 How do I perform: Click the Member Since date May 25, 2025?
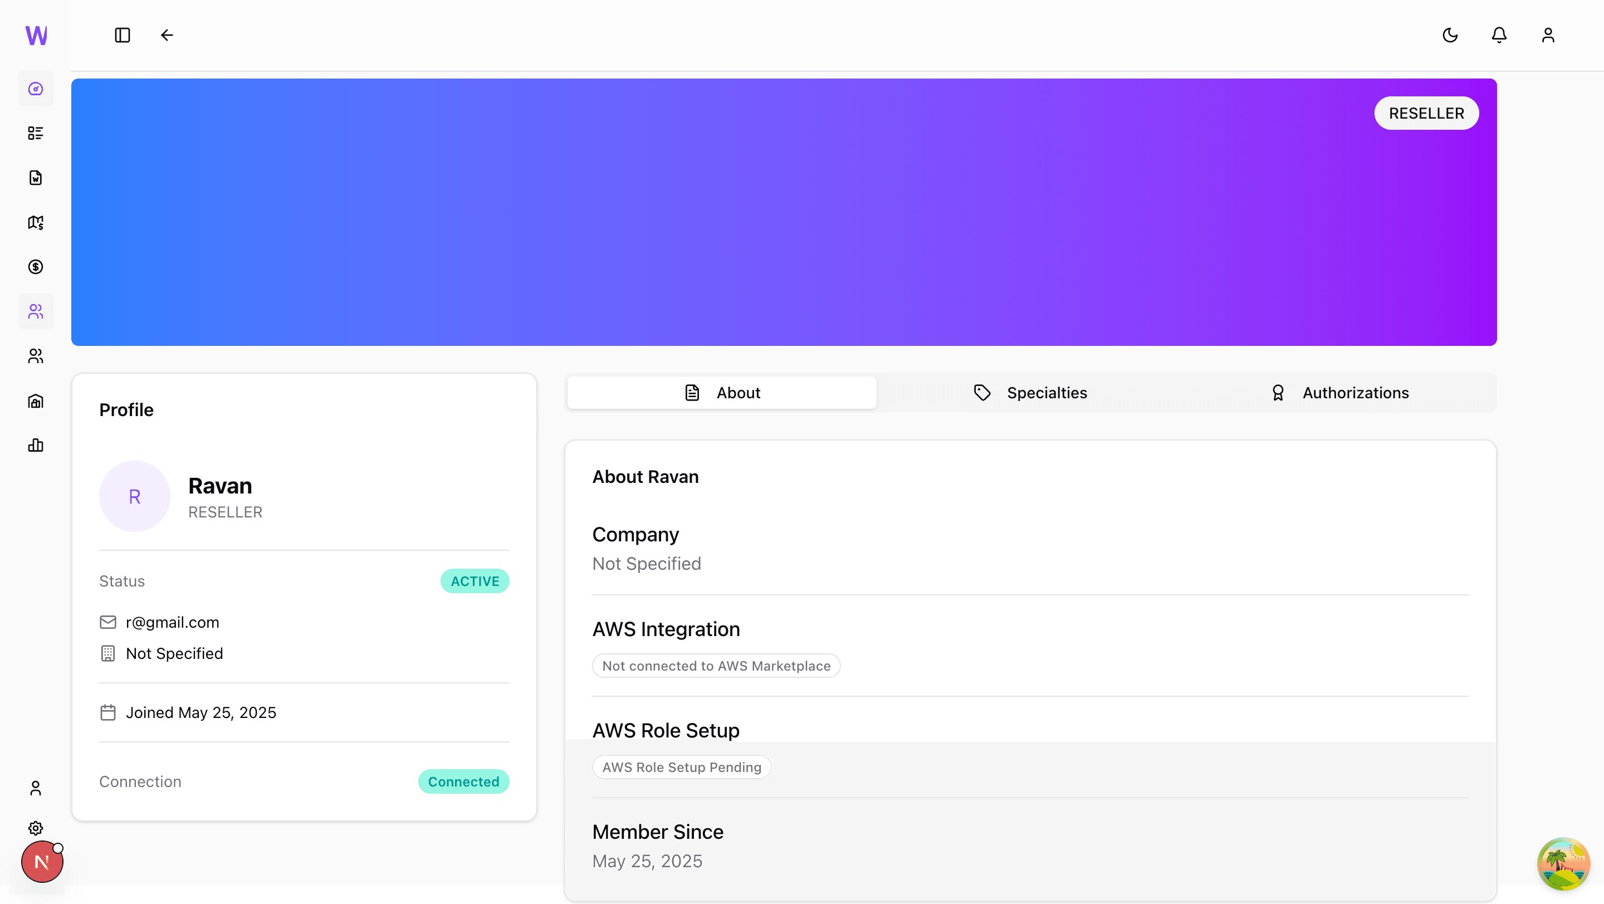tap(648, 861)
